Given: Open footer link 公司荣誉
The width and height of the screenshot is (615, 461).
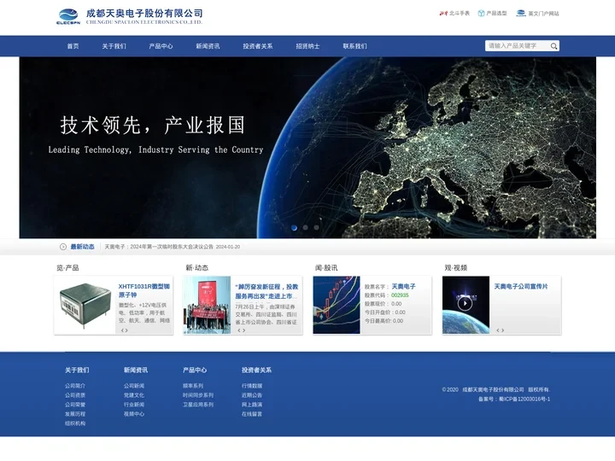Looking at the screenshot, I should tap(75, 405).
